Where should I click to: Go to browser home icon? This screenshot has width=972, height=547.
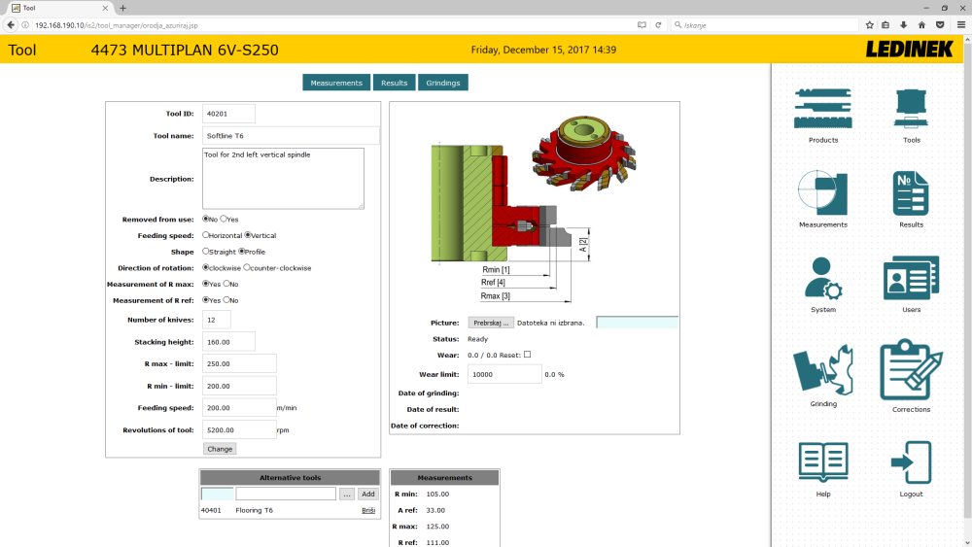click(x=921, y=25)
